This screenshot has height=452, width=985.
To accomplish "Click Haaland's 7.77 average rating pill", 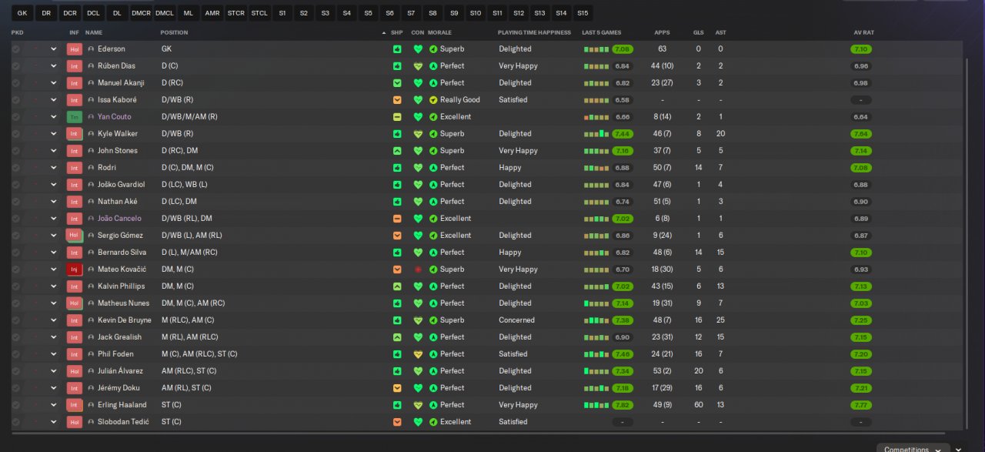I will pos(861,405).
